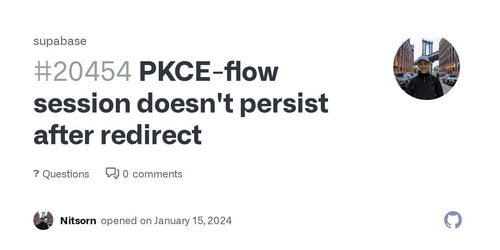Click the bridge in the large photo
This screenshot has height=250, width=500.
426,47
